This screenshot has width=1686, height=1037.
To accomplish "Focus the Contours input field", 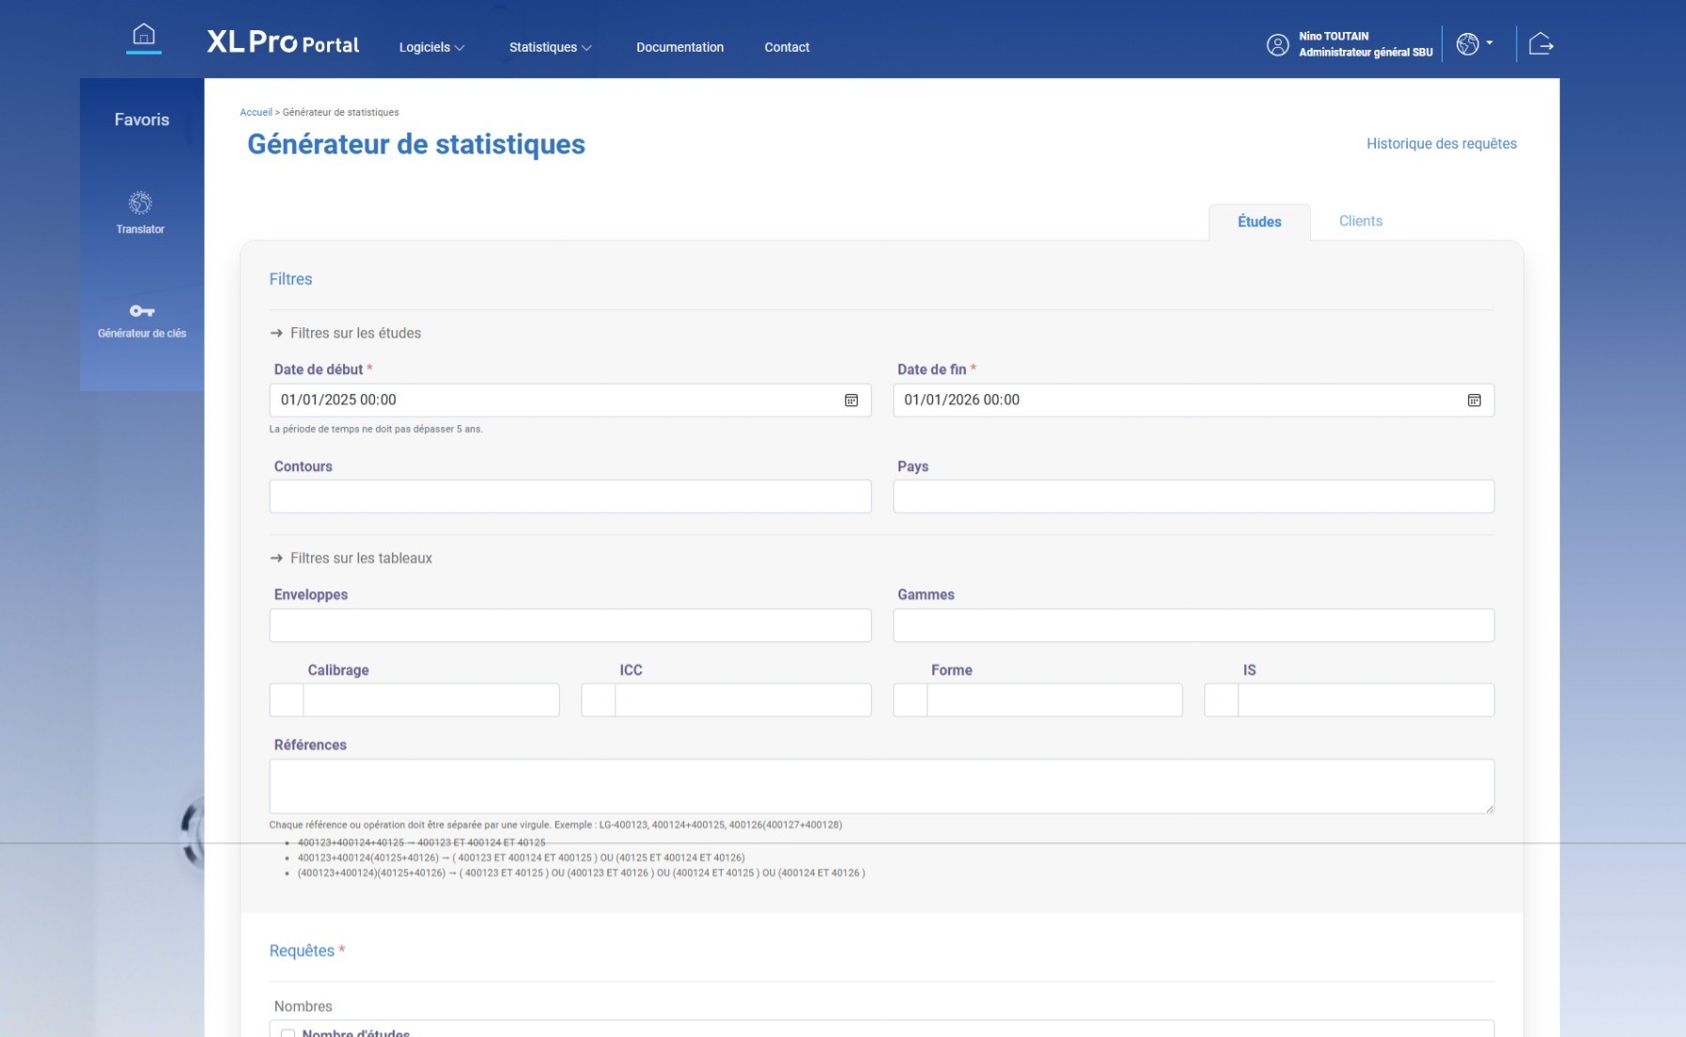I will pos(570,496).
